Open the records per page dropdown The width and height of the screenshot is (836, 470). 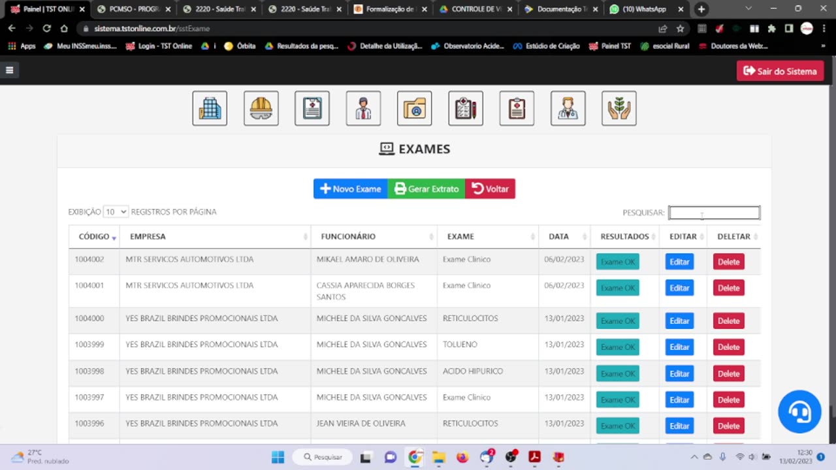tap(116, 212)
